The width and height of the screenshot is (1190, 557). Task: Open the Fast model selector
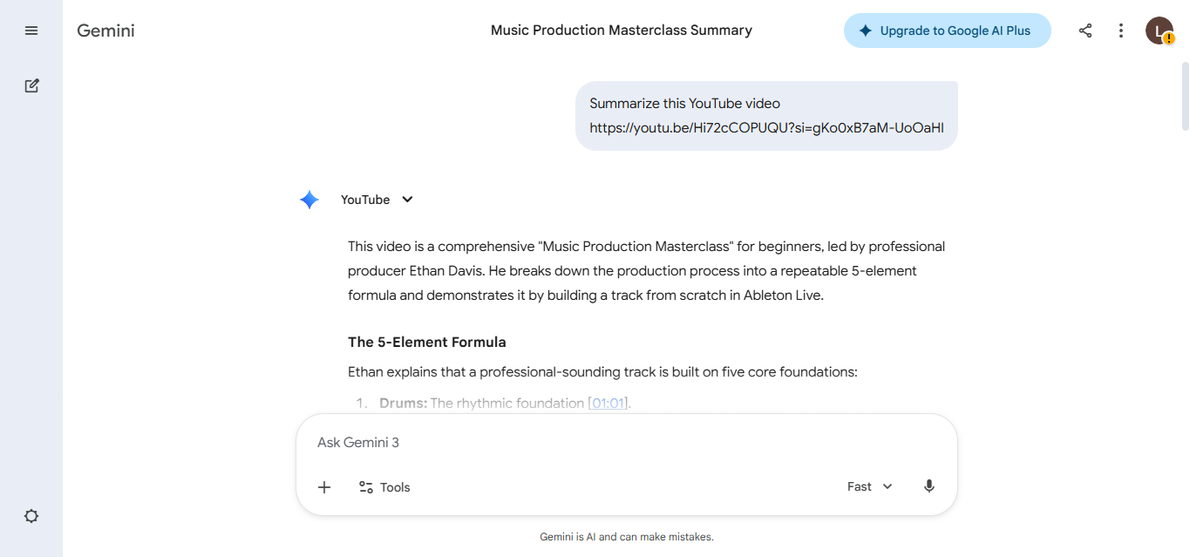point(868,486)
